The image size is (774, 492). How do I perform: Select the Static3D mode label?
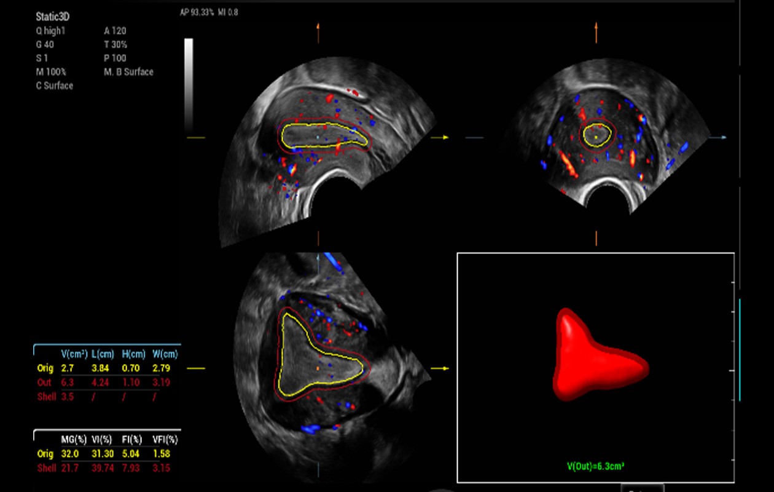coord(52,17)
